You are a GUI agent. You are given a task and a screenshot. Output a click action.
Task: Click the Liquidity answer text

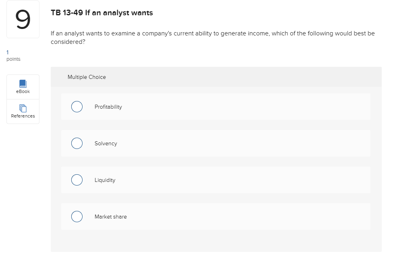105,180
